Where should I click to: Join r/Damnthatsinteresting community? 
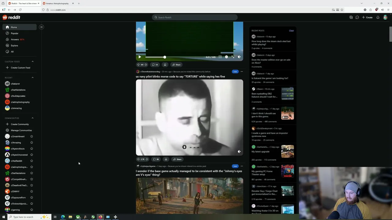click(235, 71)
